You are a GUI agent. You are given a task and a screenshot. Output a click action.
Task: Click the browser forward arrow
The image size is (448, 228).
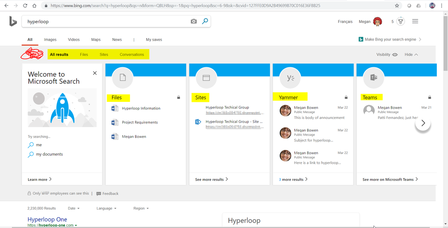point(15,5)
